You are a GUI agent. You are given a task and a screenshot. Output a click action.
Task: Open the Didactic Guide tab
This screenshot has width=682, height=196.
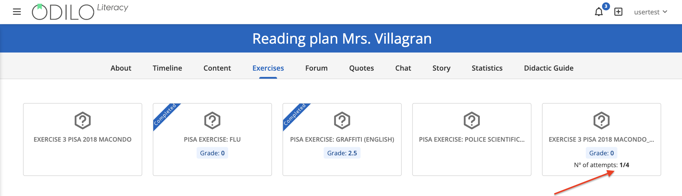click(549, 68)
